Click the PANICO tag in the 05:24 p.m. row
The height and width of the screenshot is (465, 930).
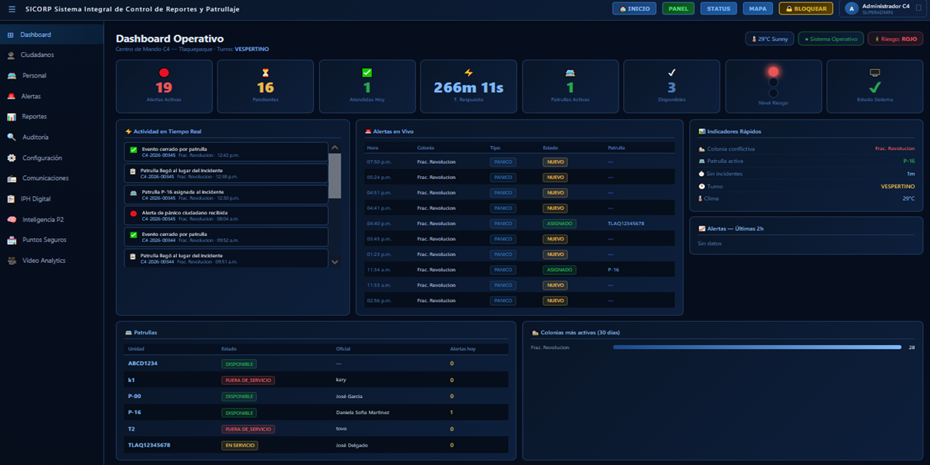[503, 178]
